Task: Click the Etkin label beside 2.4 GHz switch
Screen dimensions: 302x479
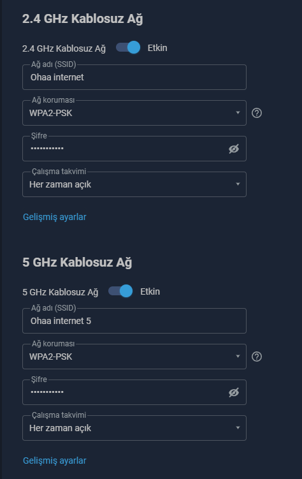Action: (157, 48)
